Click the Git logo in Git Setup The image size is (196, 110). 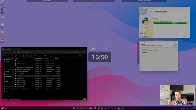click(175, 45)
